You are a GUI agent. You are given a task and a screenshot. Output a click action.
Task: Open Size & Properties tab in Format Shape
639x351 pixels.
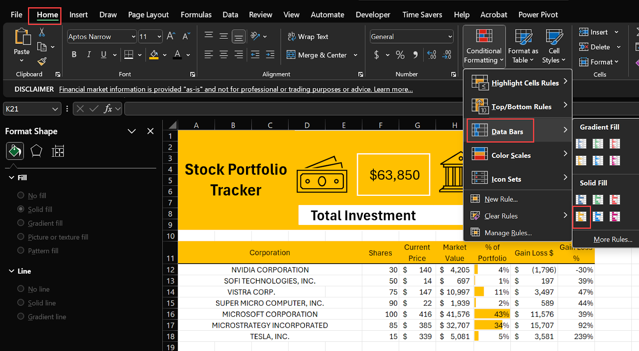(58, 151)
